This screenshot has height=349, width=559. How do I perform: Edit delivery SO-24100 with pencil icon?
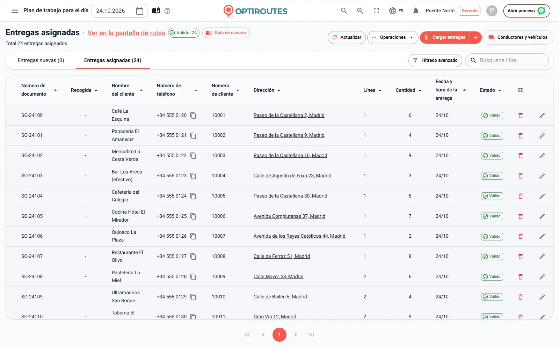[542, 116]
